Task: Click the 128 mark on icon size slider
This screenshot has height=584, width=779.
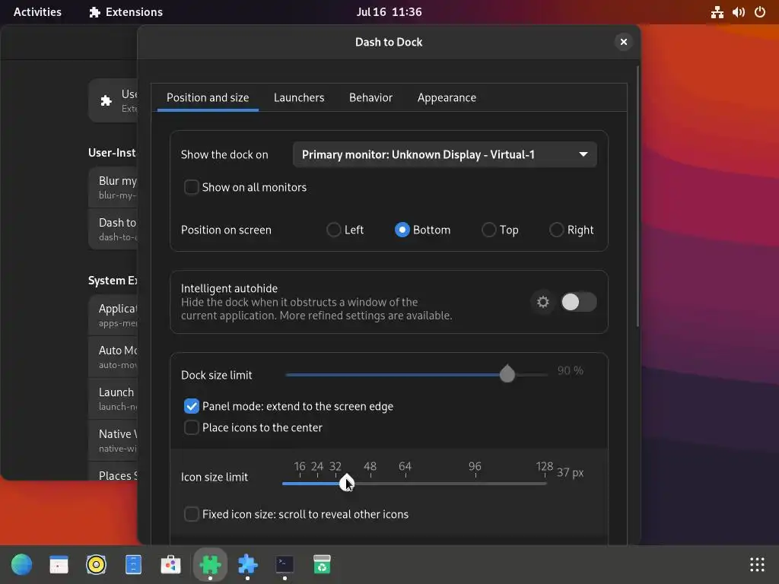Action: pos(545,467)
